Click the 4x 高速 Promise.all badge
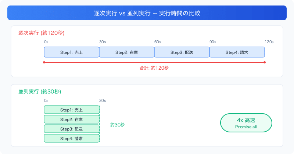The width and height of the screenshot is (294, 154). (x=246, y=123)
